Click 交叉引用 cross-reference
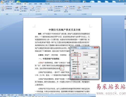 pyautogui.click(x=57, y=11)
